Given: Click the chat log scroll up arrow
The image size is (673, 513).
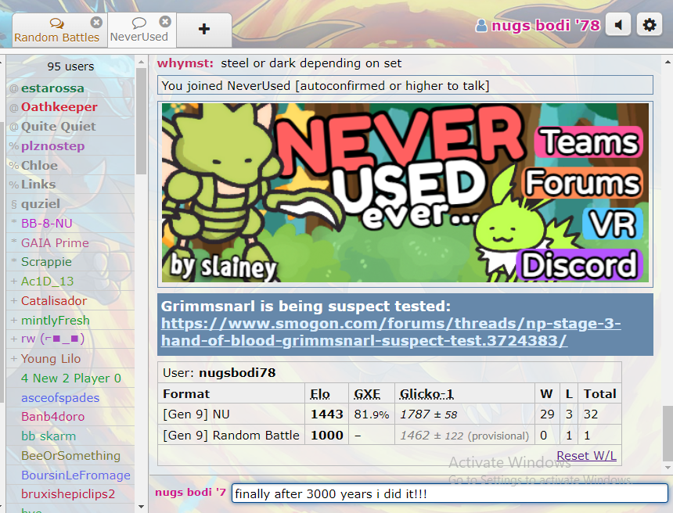Looking at the screenshot, I should (668, 63).
